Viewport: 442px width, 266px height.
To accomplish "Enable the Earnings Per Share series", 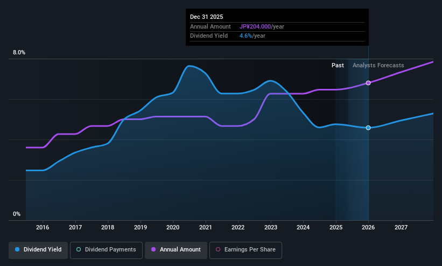I will tap(245, 250).
